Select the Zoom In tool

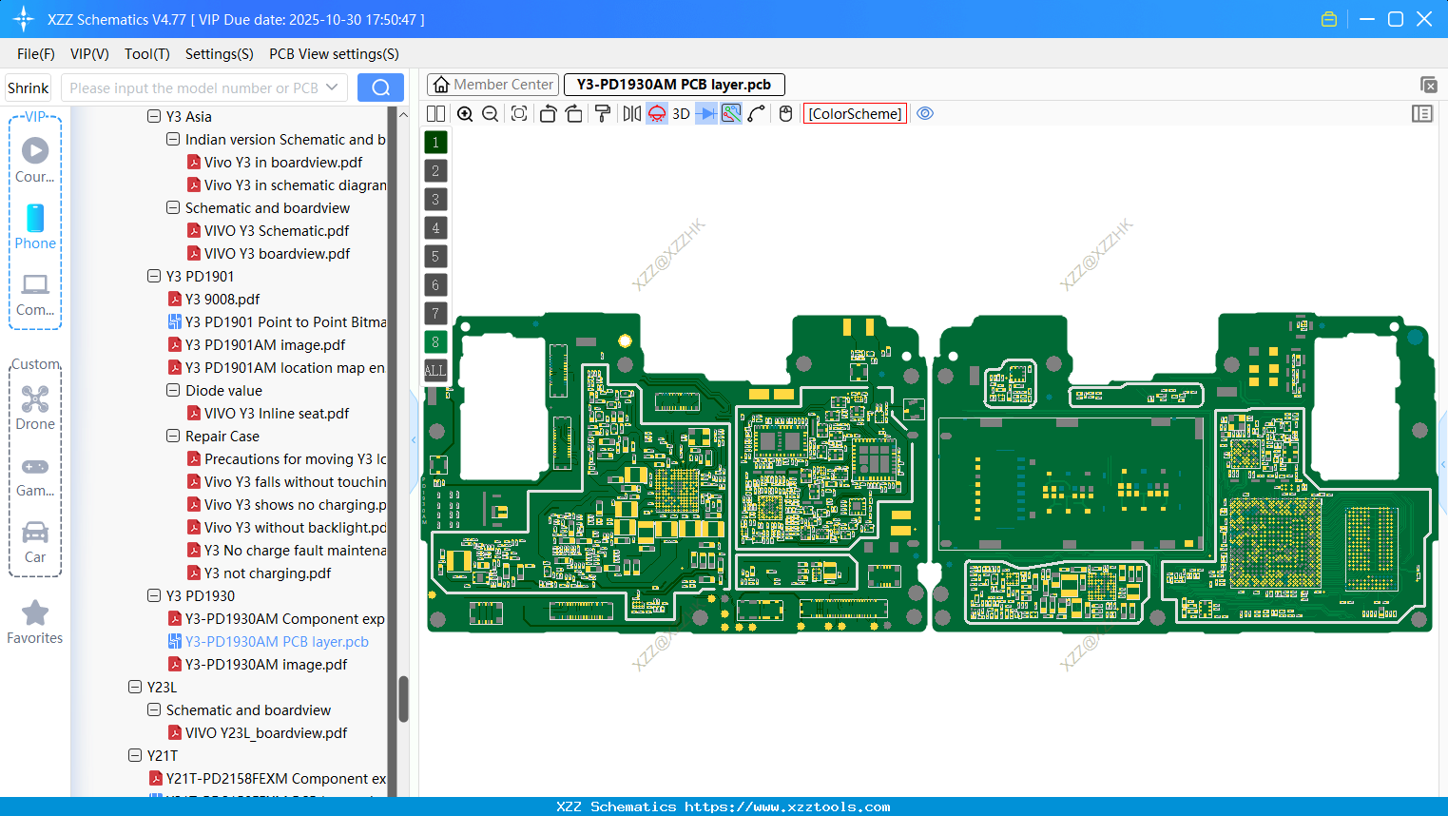pyautogui.click(x=465, y=113)
